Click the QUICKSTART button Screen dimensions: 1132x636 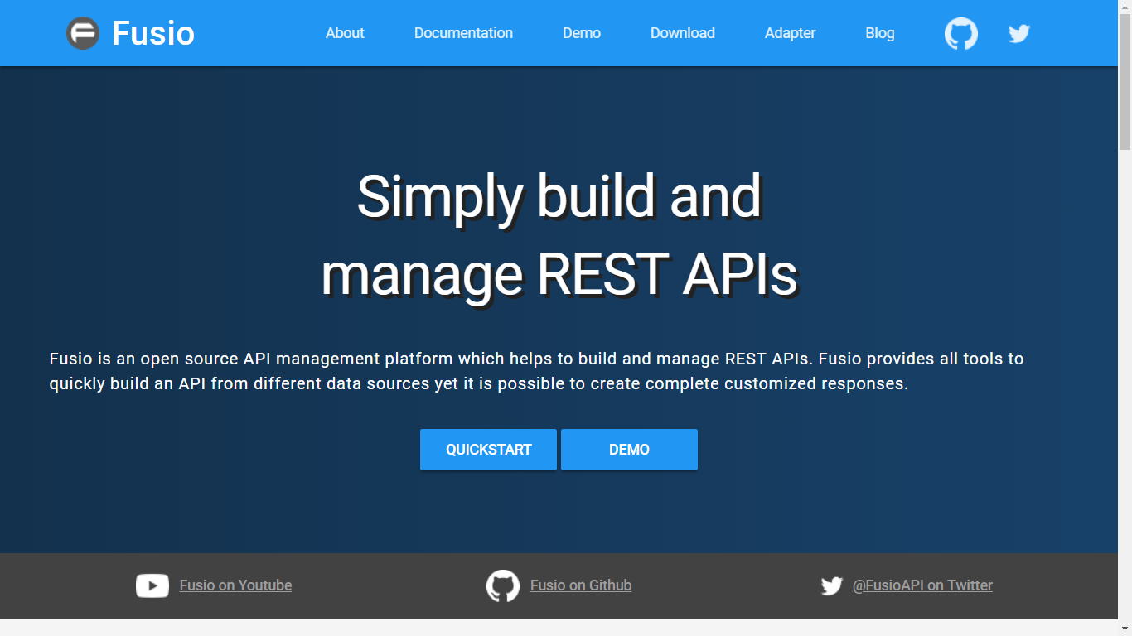coord(488,449)
